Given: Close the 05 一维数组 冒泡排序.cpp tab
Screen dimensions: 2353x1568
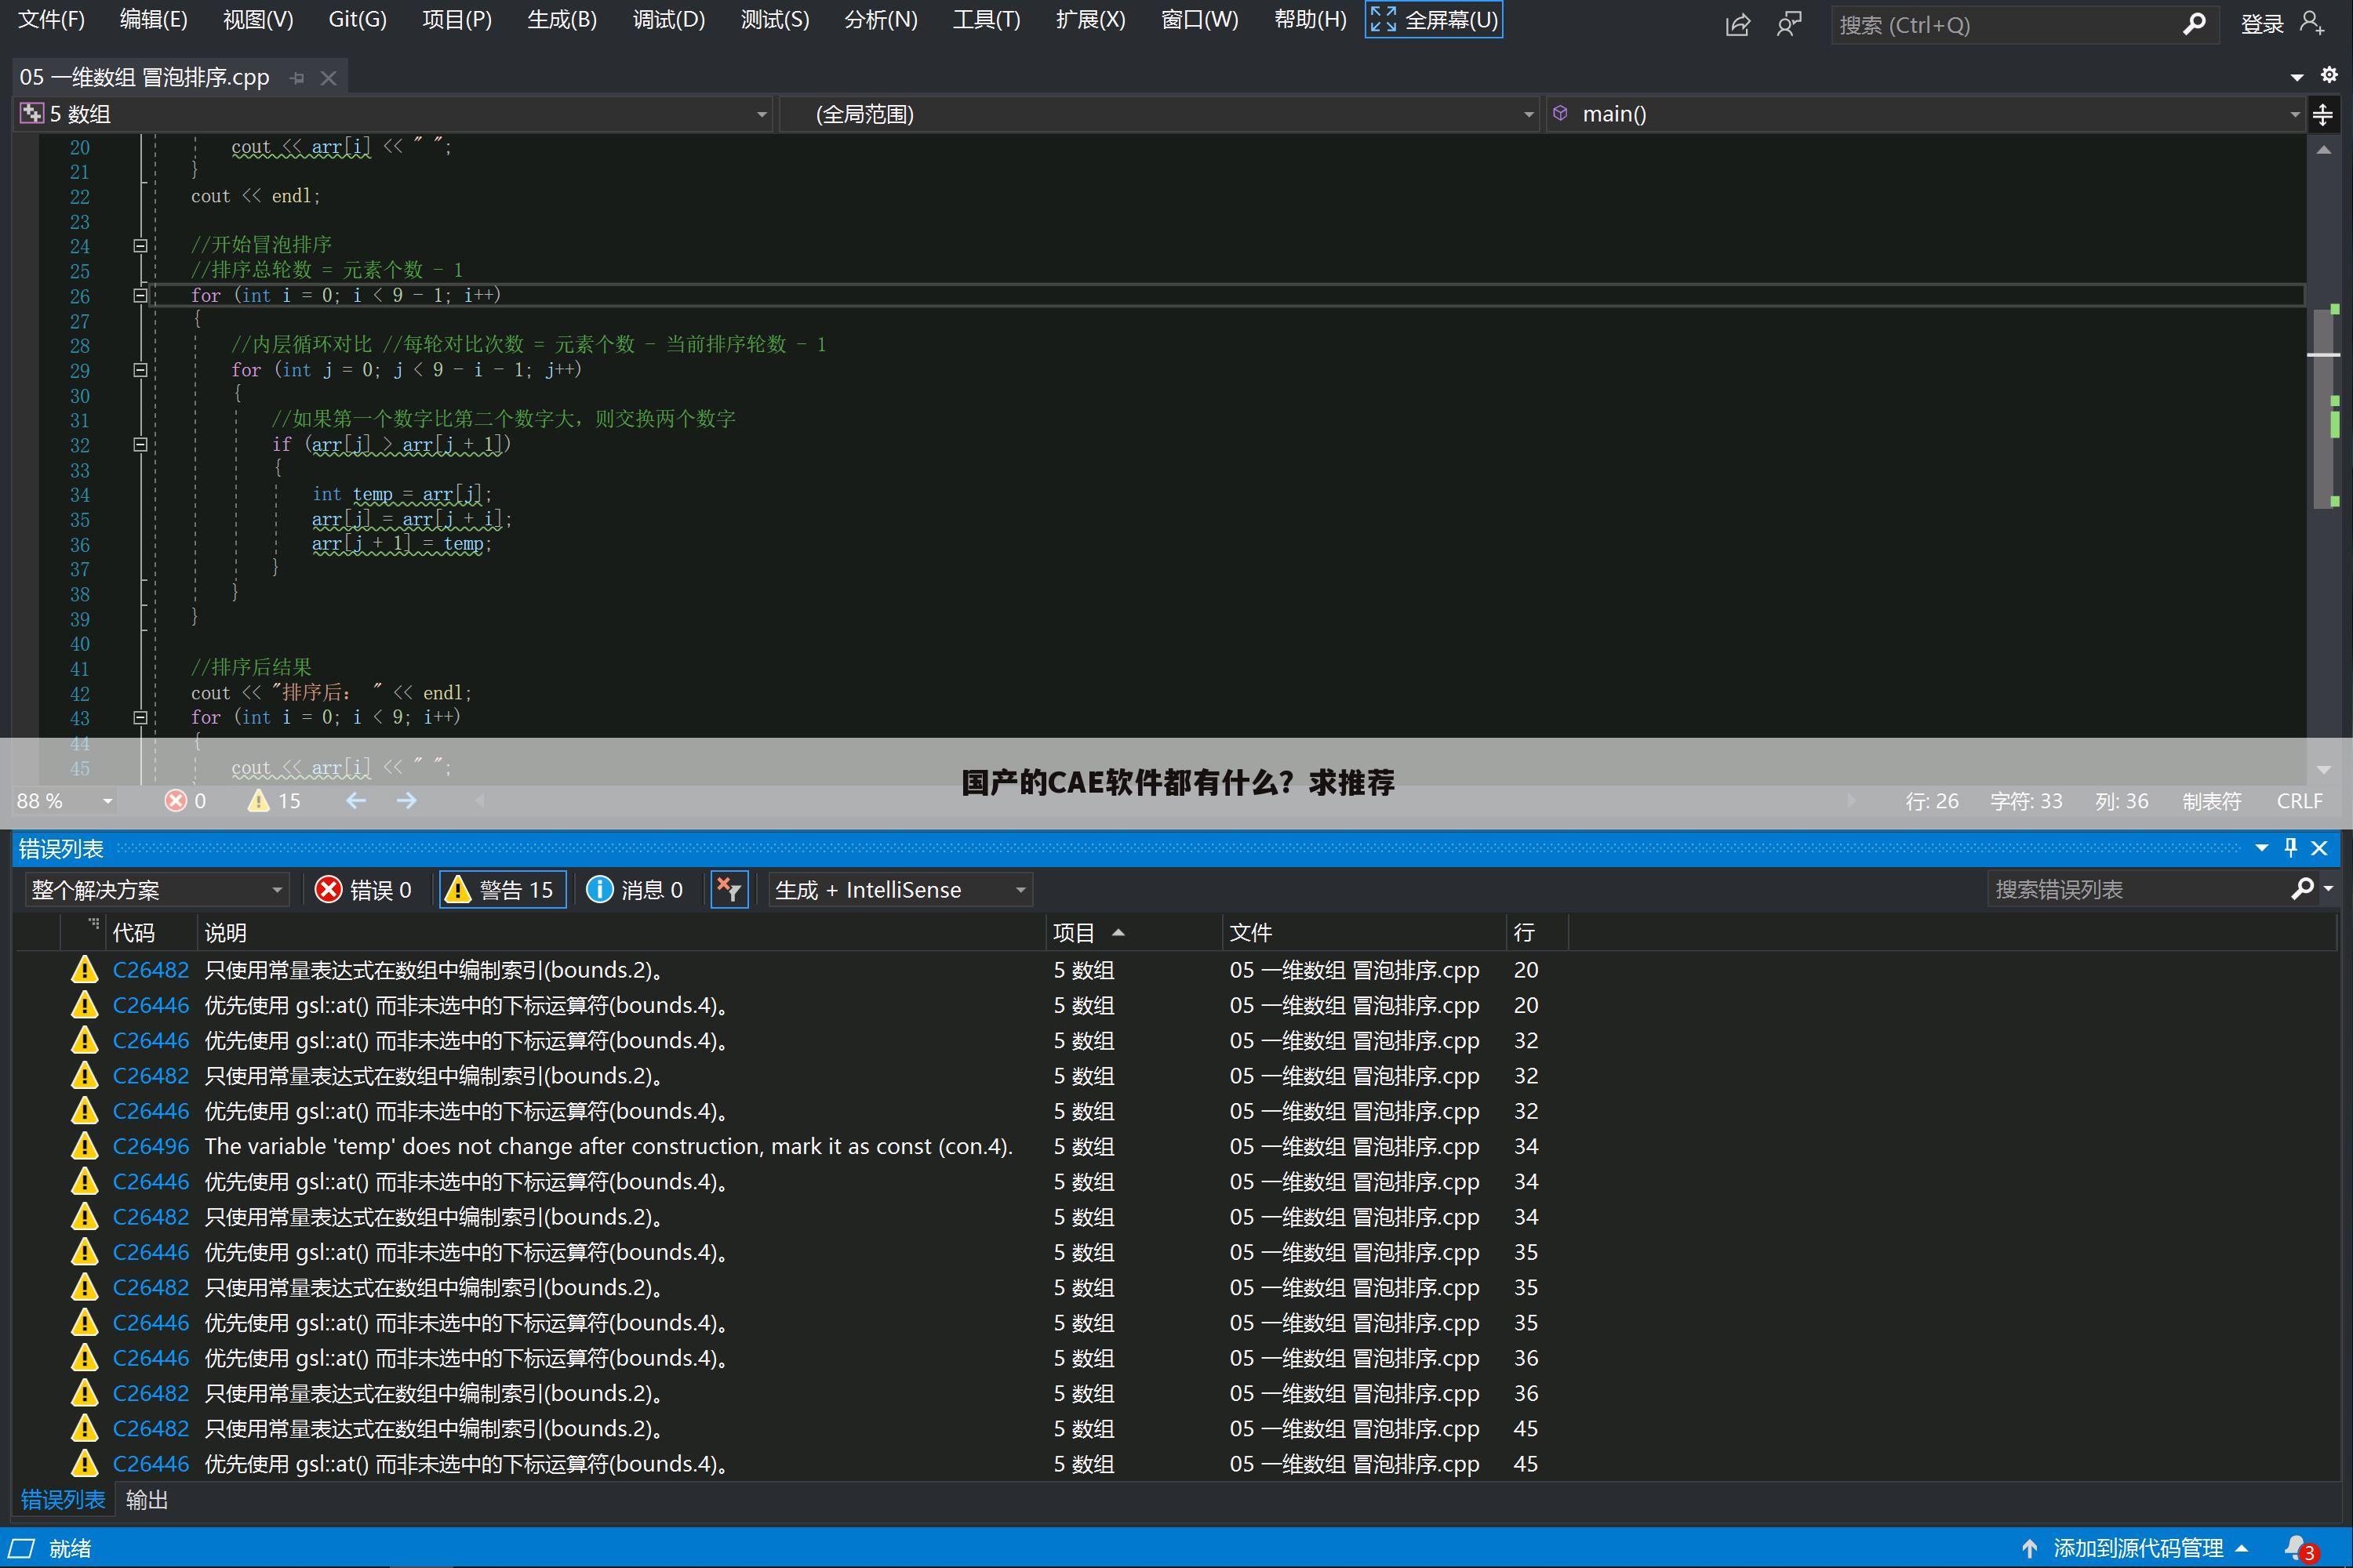Looking at the screenshot, I should pyautogui.click(x=328, y=78).
